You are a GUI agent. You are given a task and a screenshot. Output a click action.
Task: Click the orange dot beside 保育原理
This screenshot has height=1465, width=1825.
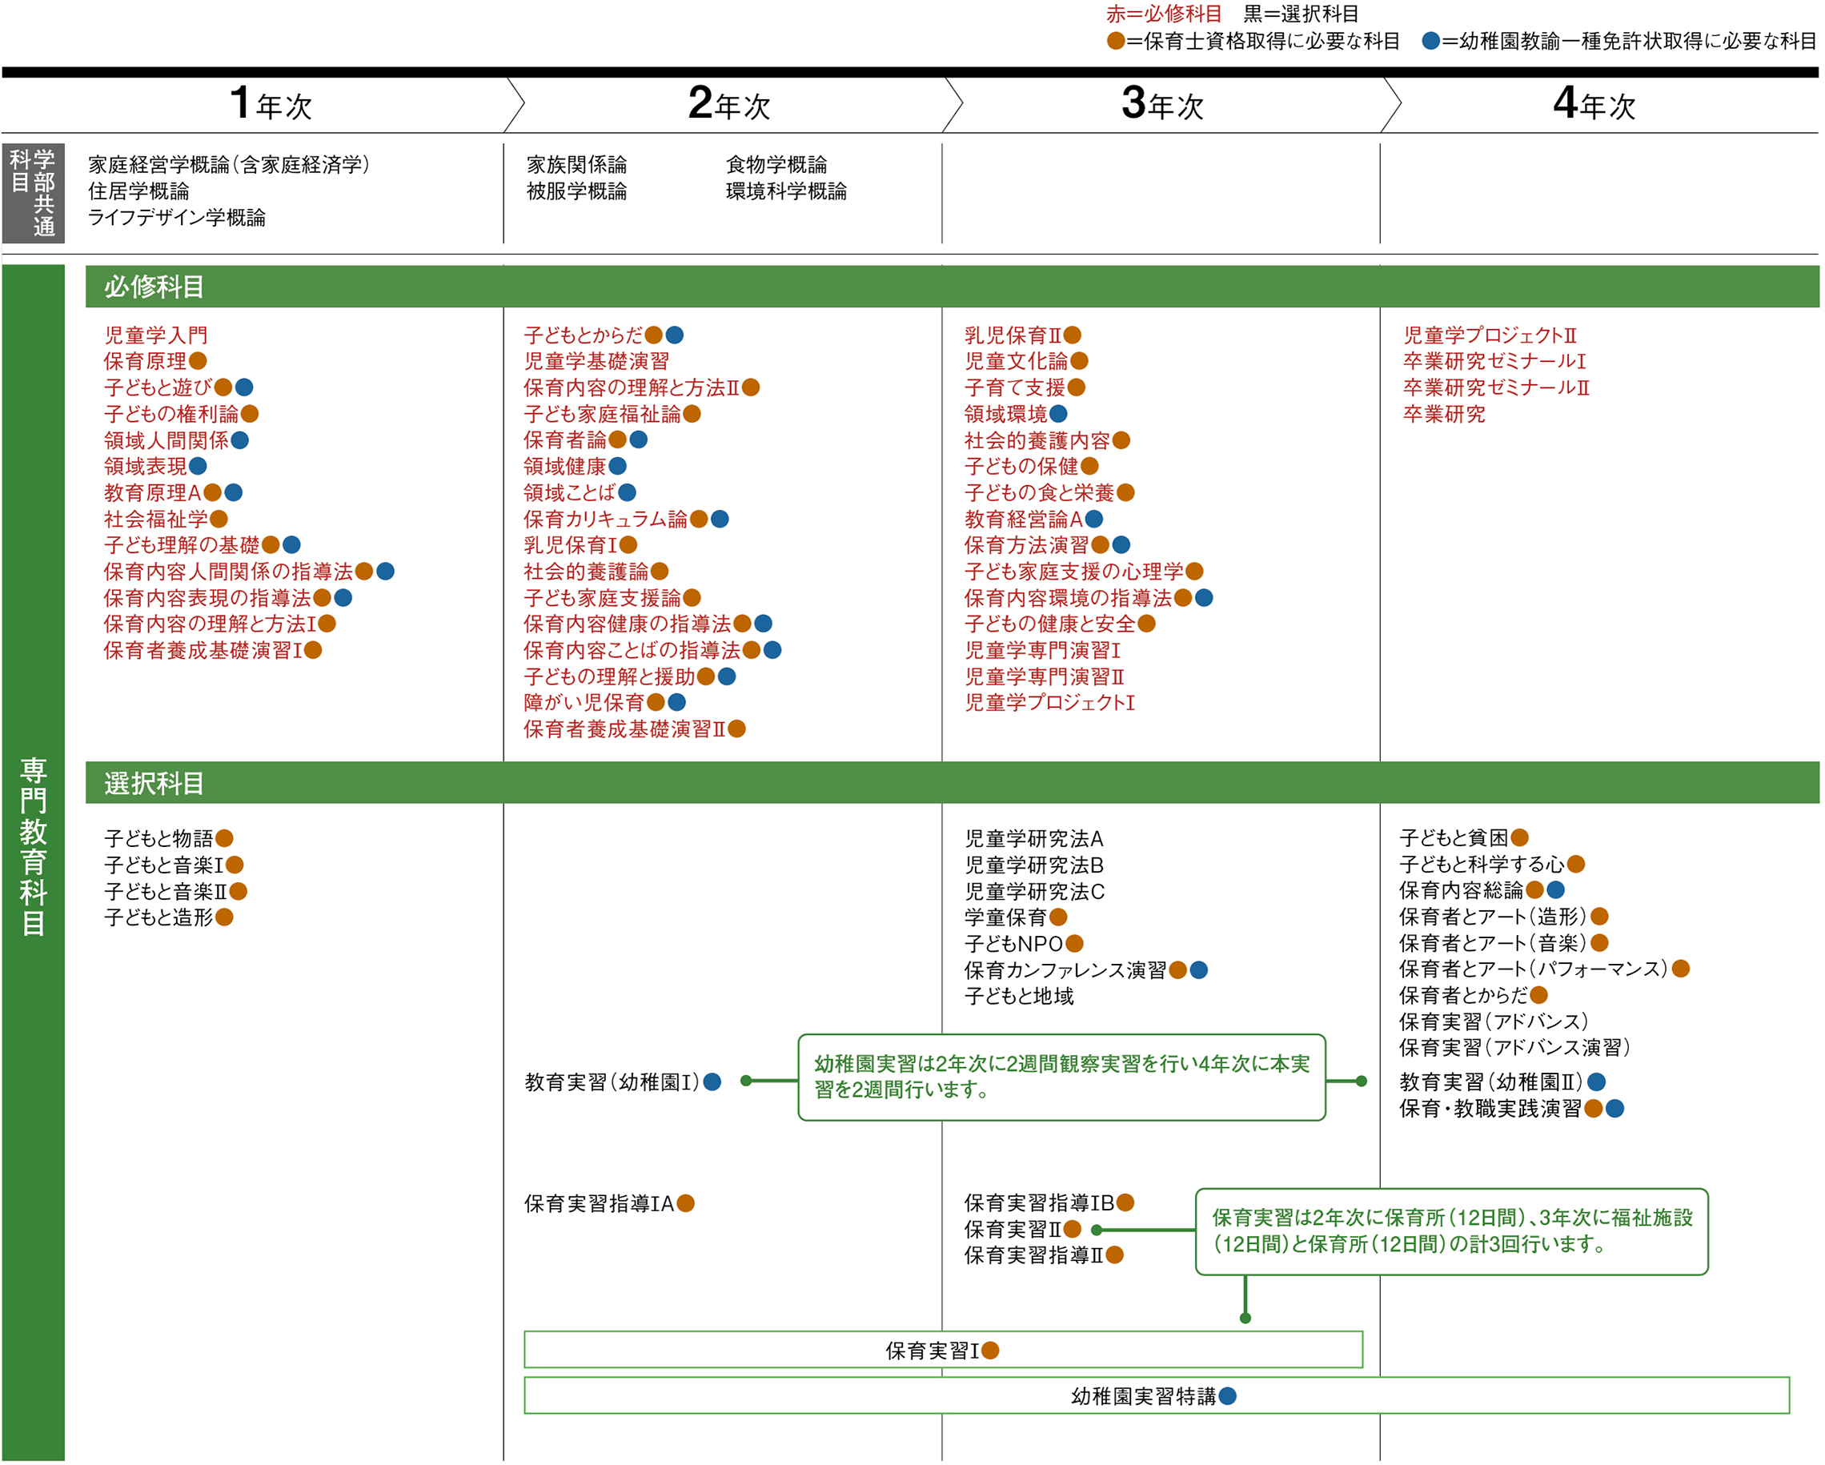(198, 362)
